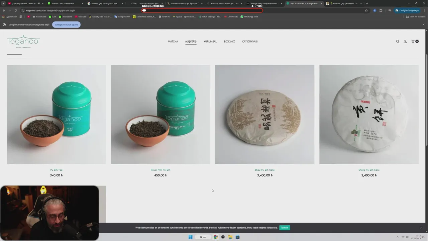Open Microsoft Store taskbar icon

[237, 237]
